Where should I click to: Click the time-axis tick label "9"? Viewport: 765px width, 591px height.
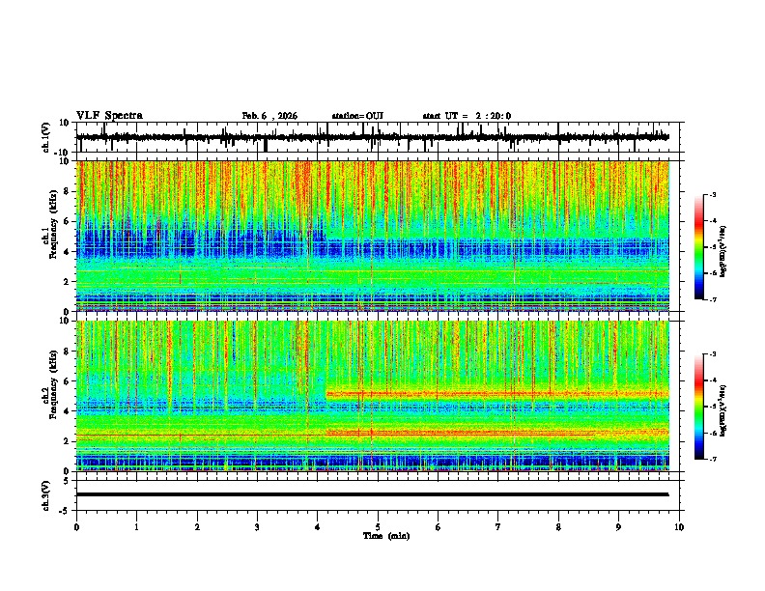coord(618,527)
